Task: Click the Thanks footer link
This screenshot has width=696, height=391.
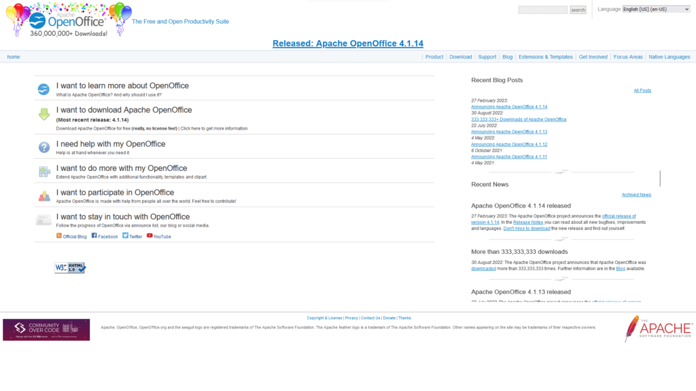Action: (x=404, y=318)
